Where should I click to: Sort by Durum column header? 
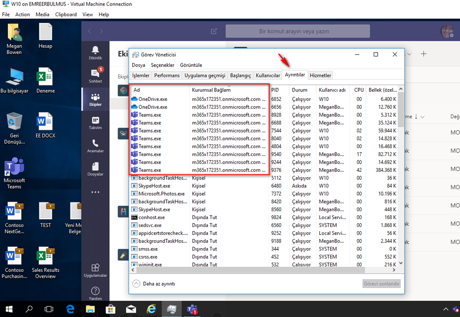(x=303, y=90)
